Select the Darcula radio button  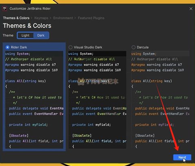[133, 47]
